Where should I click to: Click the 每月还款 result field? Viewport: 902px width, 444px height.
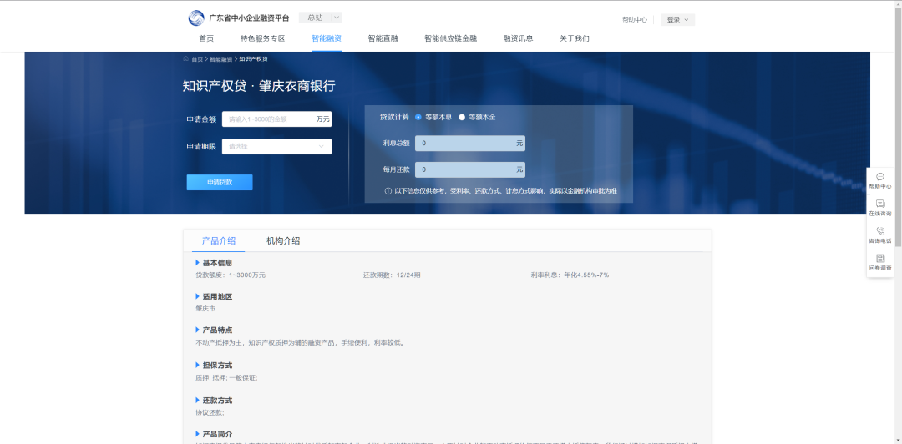pyautogui.click(x=470, y=169)
